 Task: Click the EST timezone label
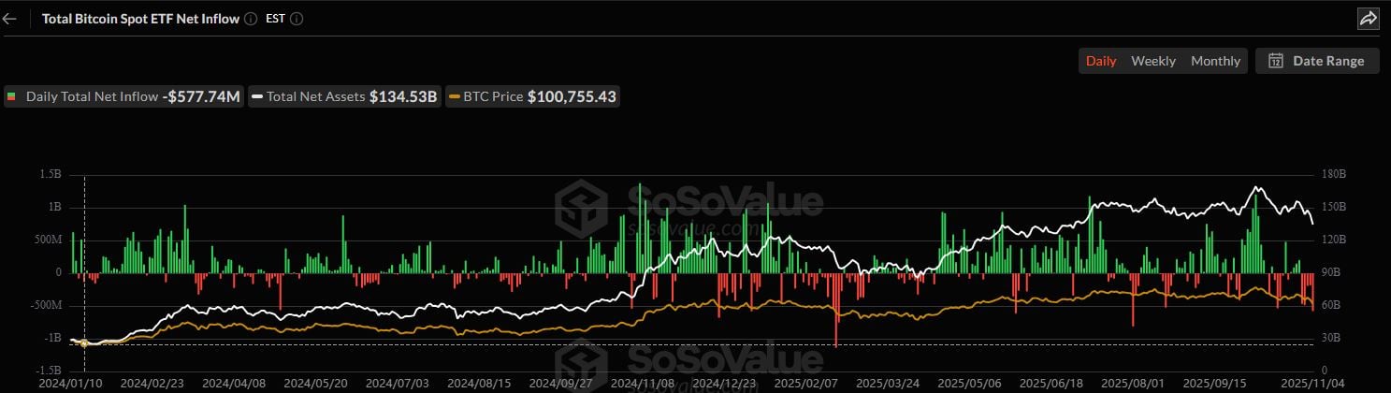[276, 19]
